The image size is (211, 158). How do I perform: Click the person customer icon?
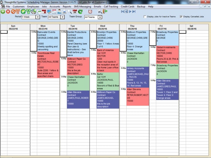coord(59,12)
